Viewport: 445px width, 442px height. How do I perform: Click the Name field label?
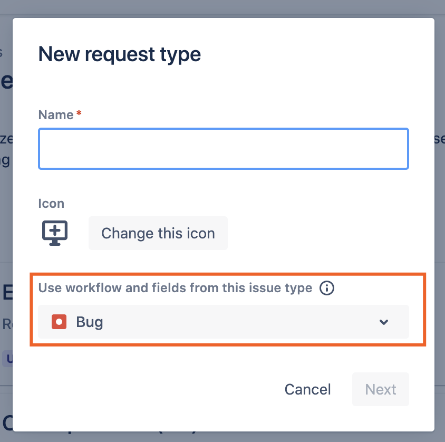[56, 115]
